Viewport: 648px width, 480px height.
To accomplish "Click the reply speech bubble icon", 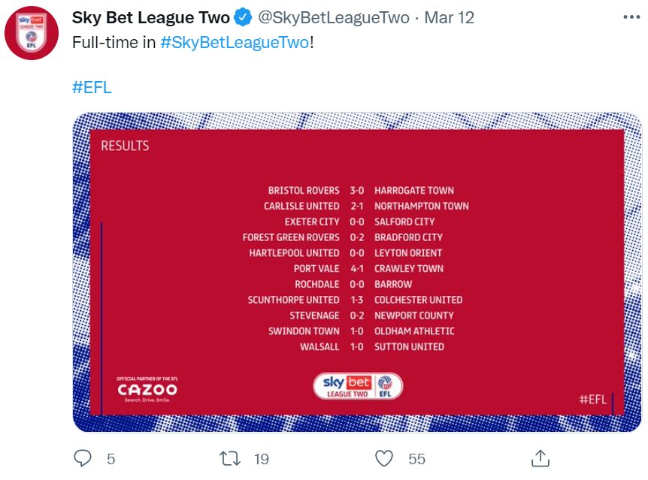I will click(x=82, y=458).
